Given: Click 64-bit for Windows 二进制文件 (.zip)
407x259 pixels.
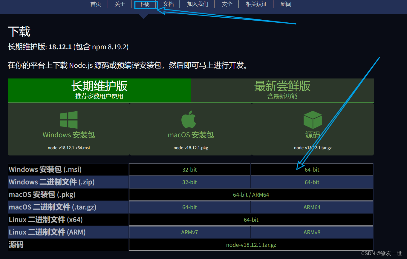Looking at the screenshot, I should pos(312,182).
